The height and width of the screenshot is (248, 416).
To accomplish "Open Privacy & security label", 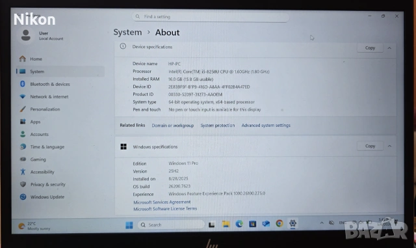I will (x=47, y=184).
